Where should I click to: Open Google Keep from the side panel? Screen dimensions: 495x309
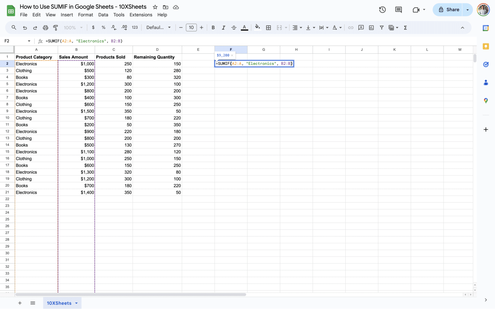click(x=486, y=46)
